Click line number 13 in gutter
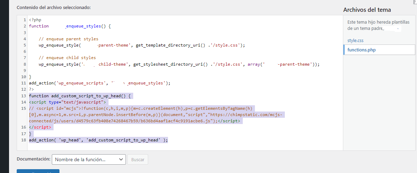The image size is (417, 173). [23, 96]
